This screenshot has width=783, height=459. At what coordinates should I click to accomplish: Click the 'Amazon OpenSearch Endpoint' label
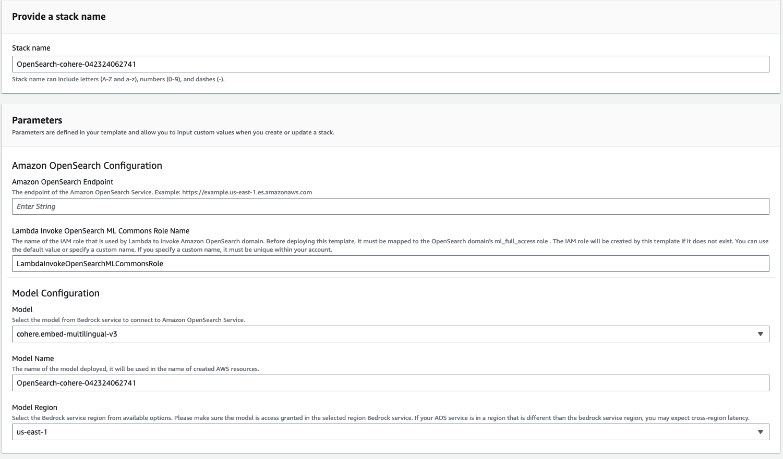coord(63,182)
